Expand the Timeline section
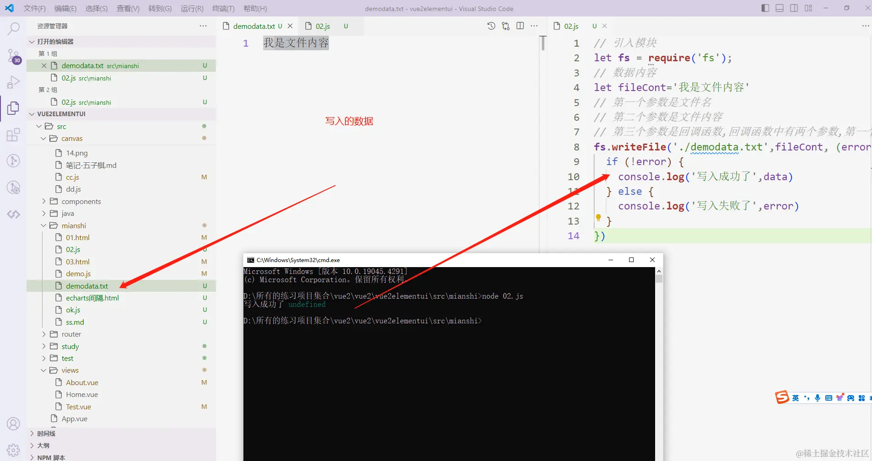The image size is (872, 461). tap(121, 434)
